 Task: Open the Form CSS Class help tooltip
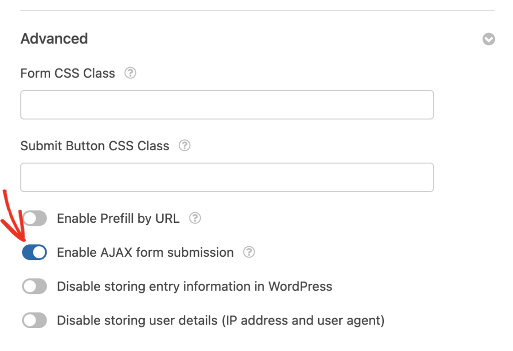[x=130, y=73]
